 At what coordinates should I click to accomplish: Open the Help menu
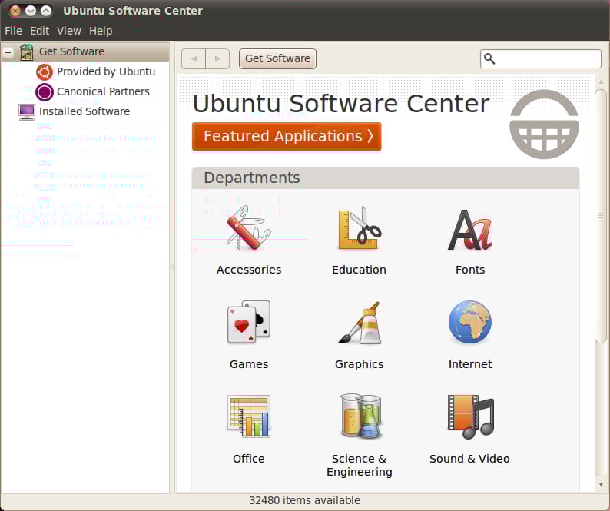[x=101, y=31]
